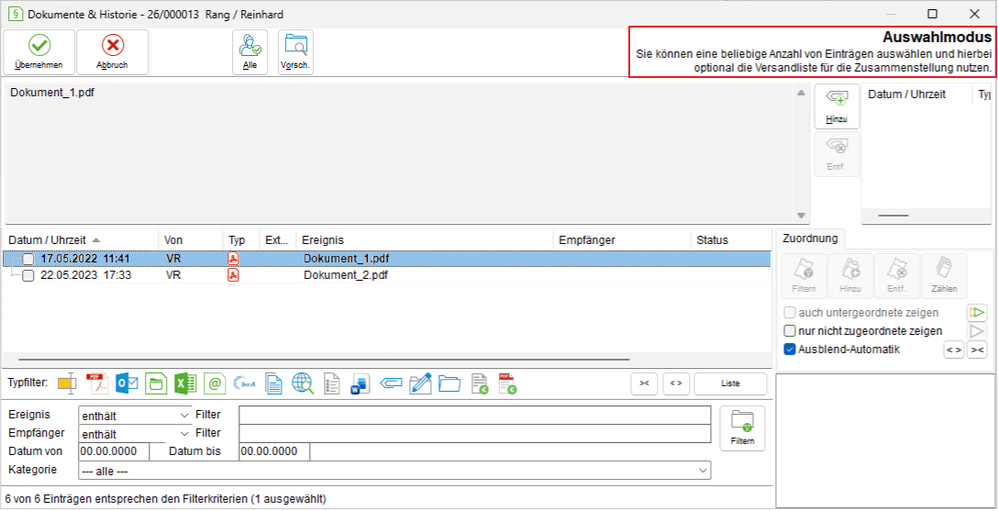Click the PDF with euro badge type filter
This screenshot has width=998, height=511.
(x=507, y=383)
